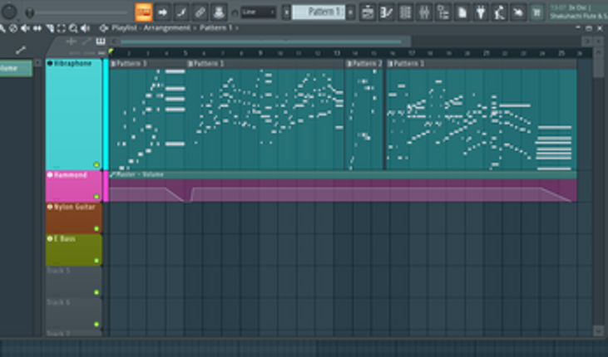Open the shopping cart content library
The image size is (608, 357).
[536, 12]
